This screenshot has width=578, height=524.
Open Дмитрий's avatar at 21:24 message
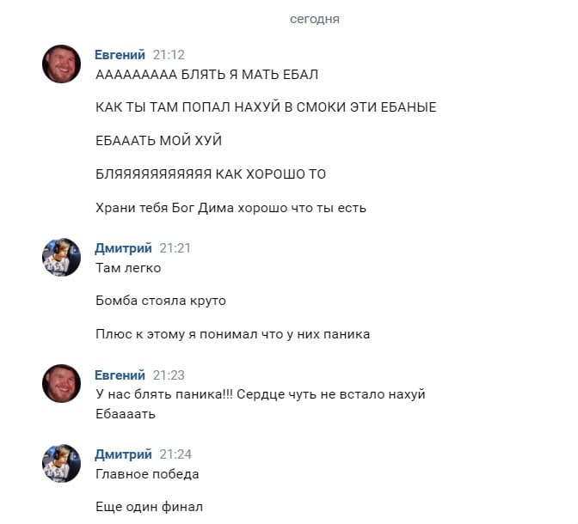[x=61, y=463]
